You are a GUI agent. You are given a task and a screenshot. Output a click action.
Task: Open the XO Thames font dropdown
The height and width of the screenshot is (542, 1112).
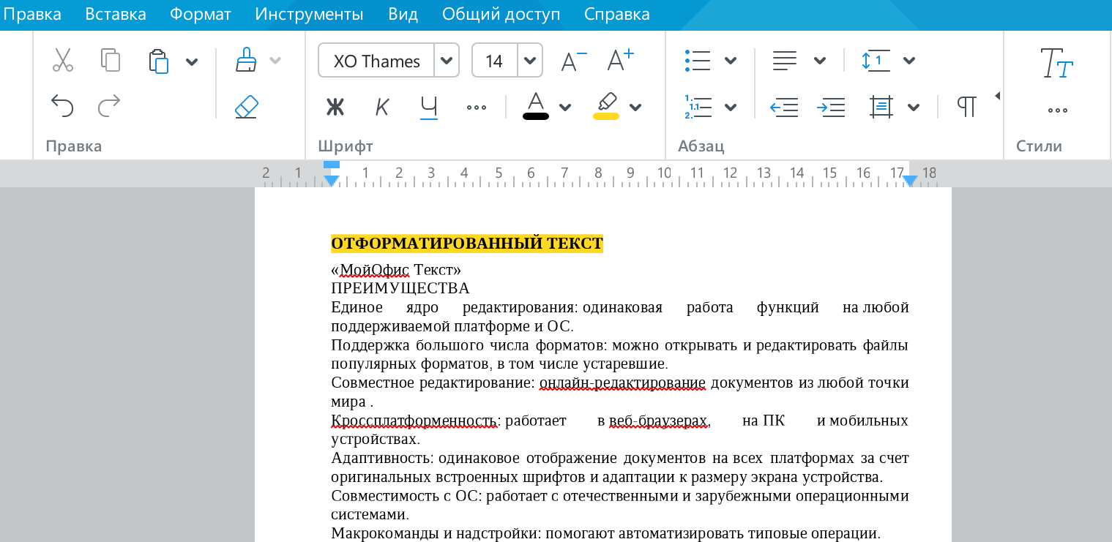tap(447, 61)
